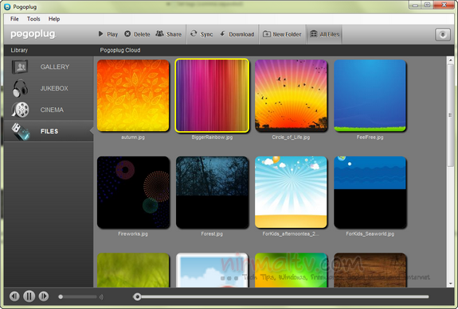Click the pogoplug logo
The height and width of the screenshot is (309, 458).
click(x=33, y=34)
